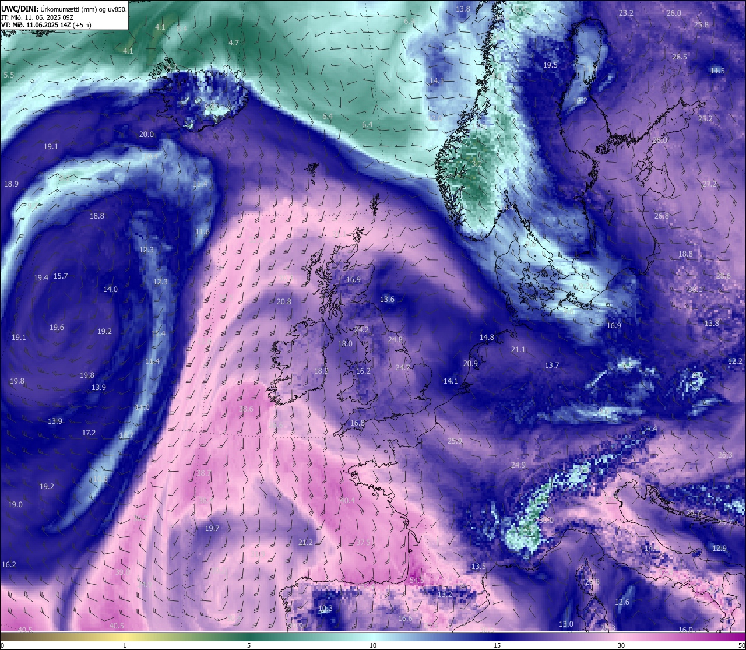
Task: Pick the 15.7 value in the Atlantic low
Action: click(61, 276)
